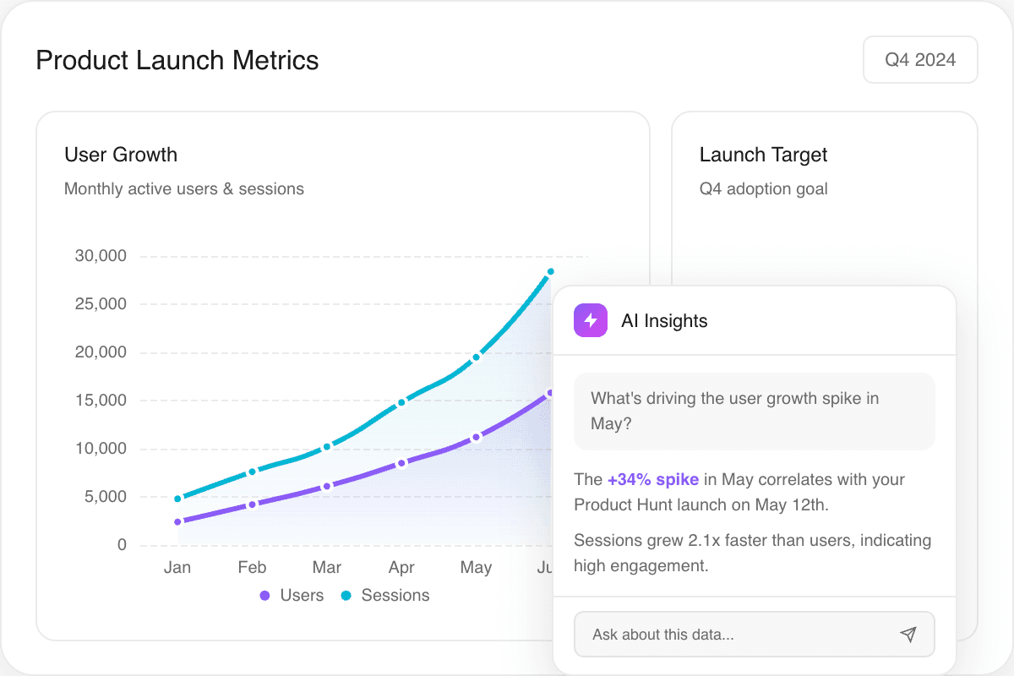Click the Users data point for January

177,522
